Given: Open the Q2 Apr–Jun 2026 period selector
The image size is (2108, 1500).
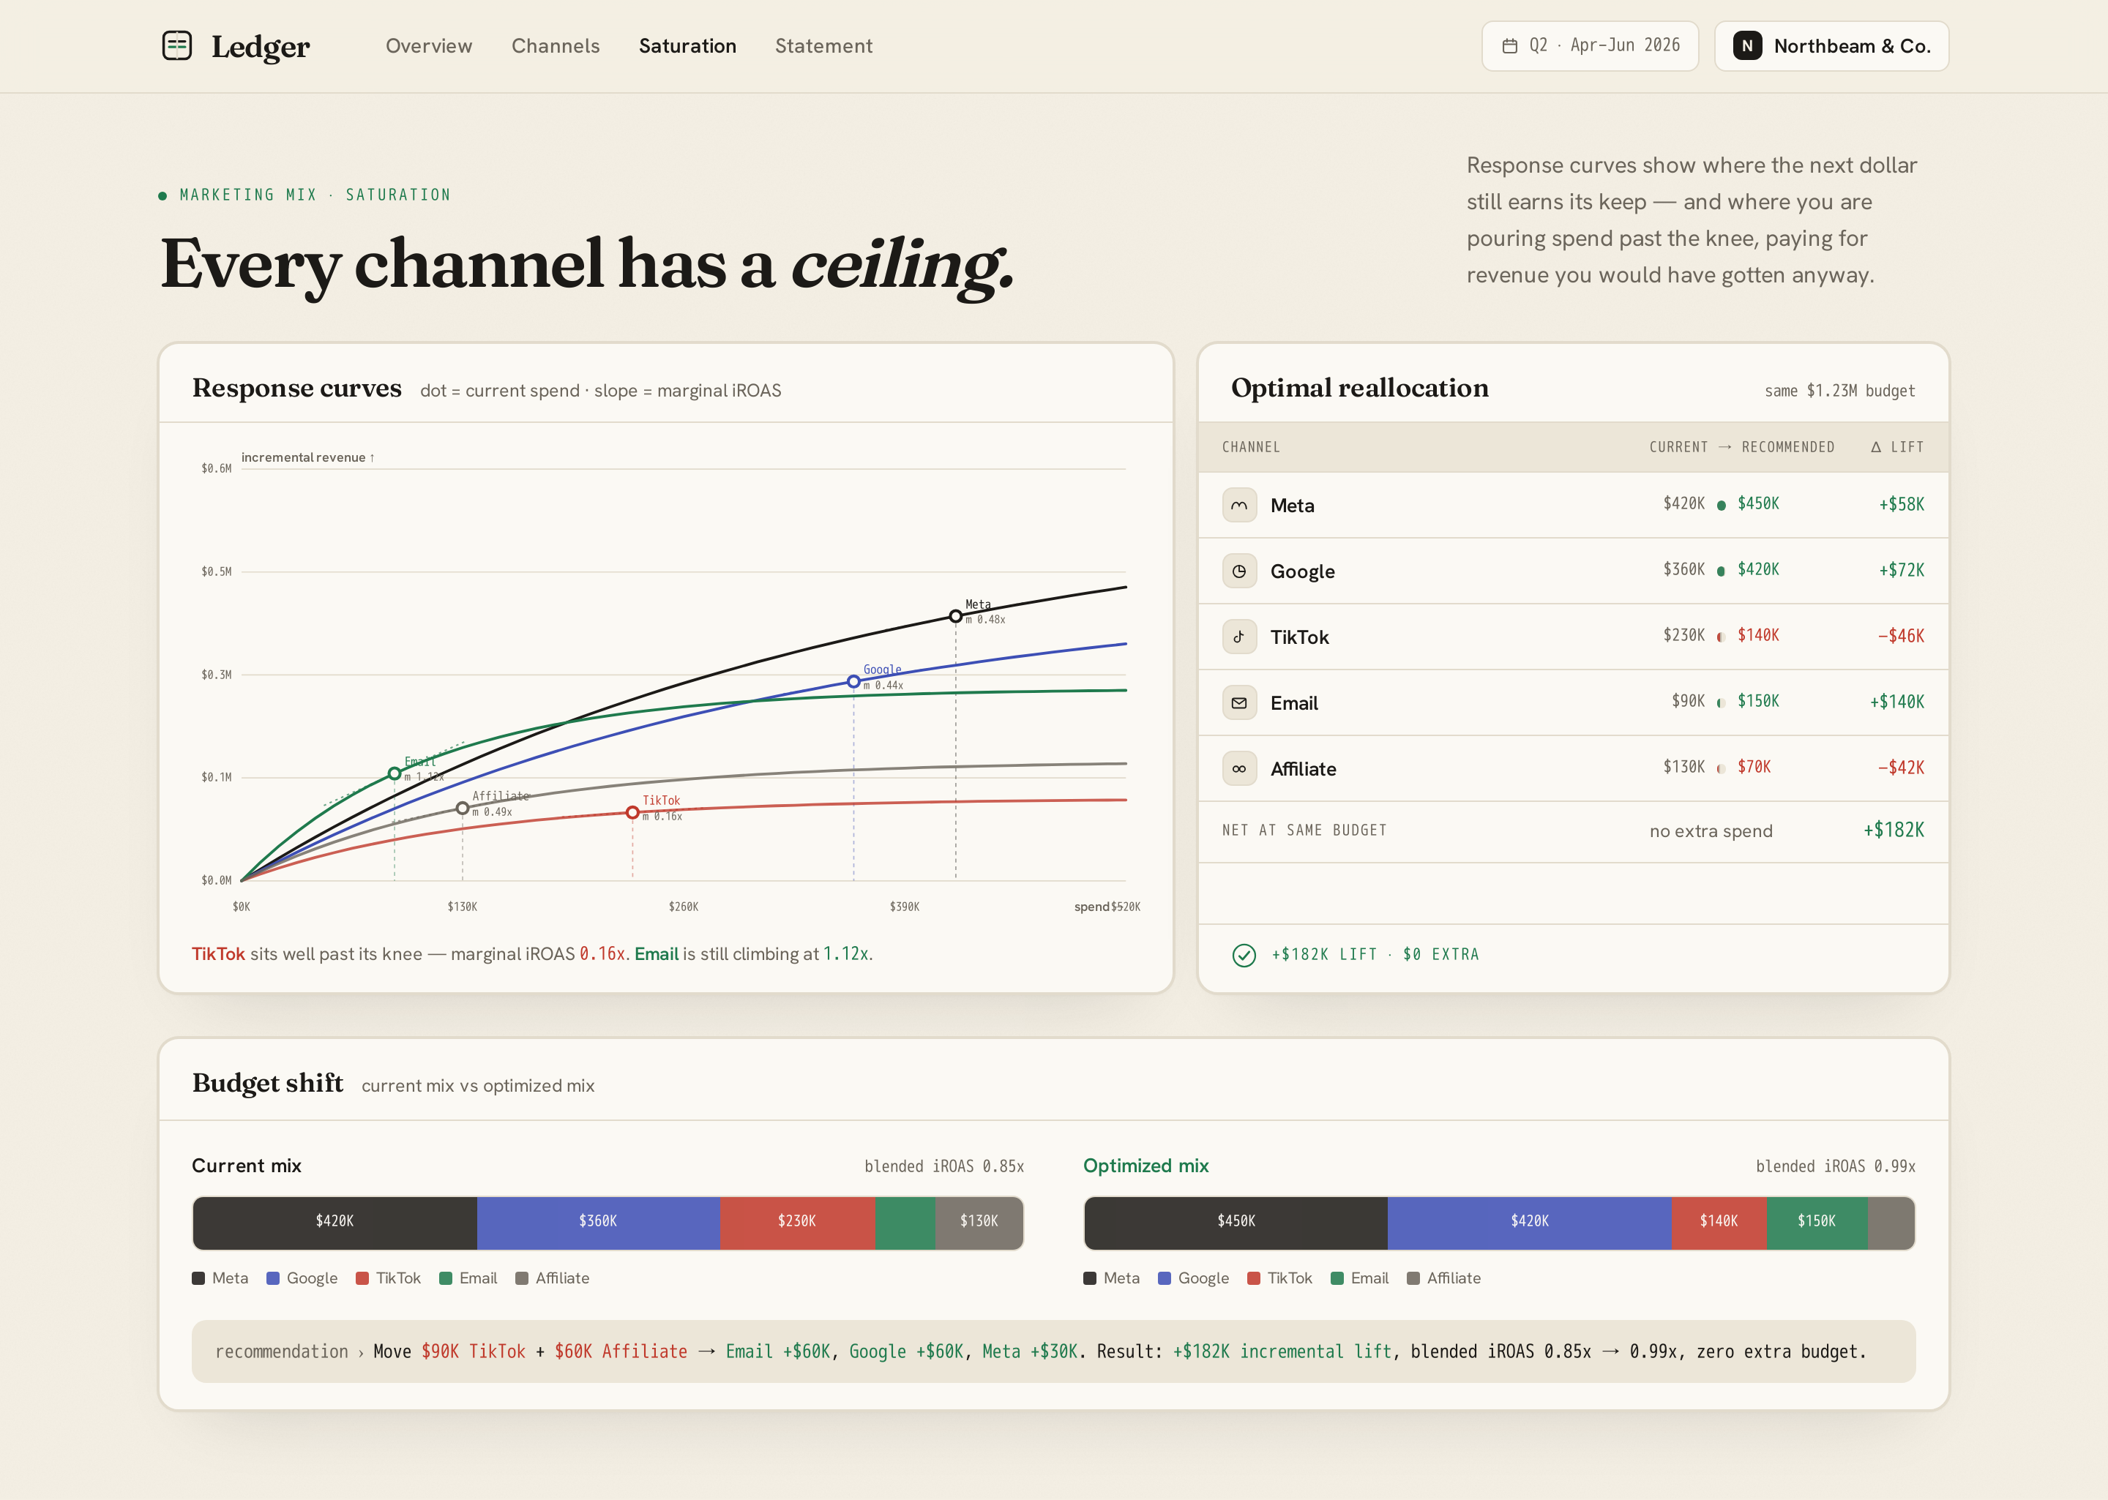Looking at the screenshot, I should tap(1590, 46).
